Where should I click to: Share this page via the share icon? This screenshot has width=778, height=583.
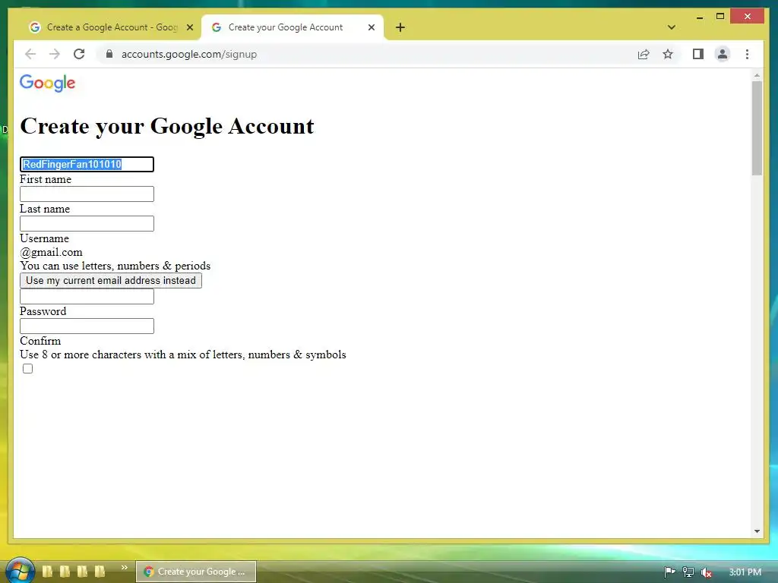(x=644, y=54)
